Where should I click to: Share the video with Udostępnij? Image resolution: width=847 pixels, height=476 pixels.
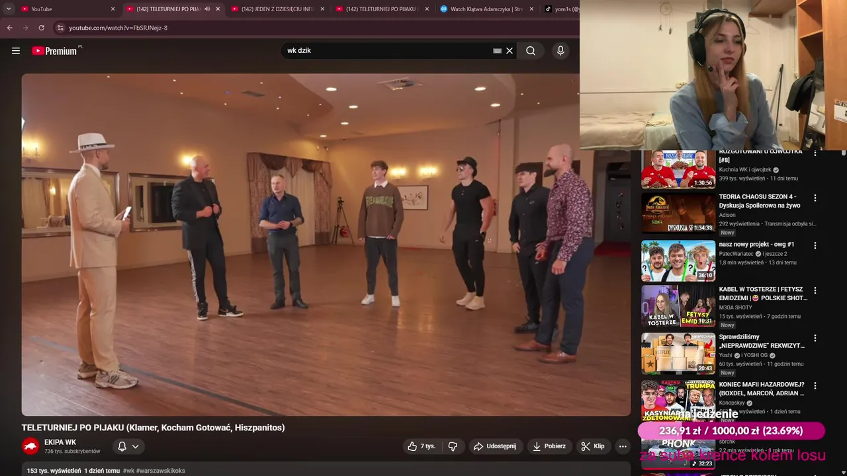point(495,446)
